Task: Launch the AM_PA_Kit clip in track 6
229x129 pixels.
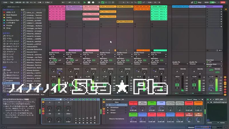Action: (x=142, y=9)
